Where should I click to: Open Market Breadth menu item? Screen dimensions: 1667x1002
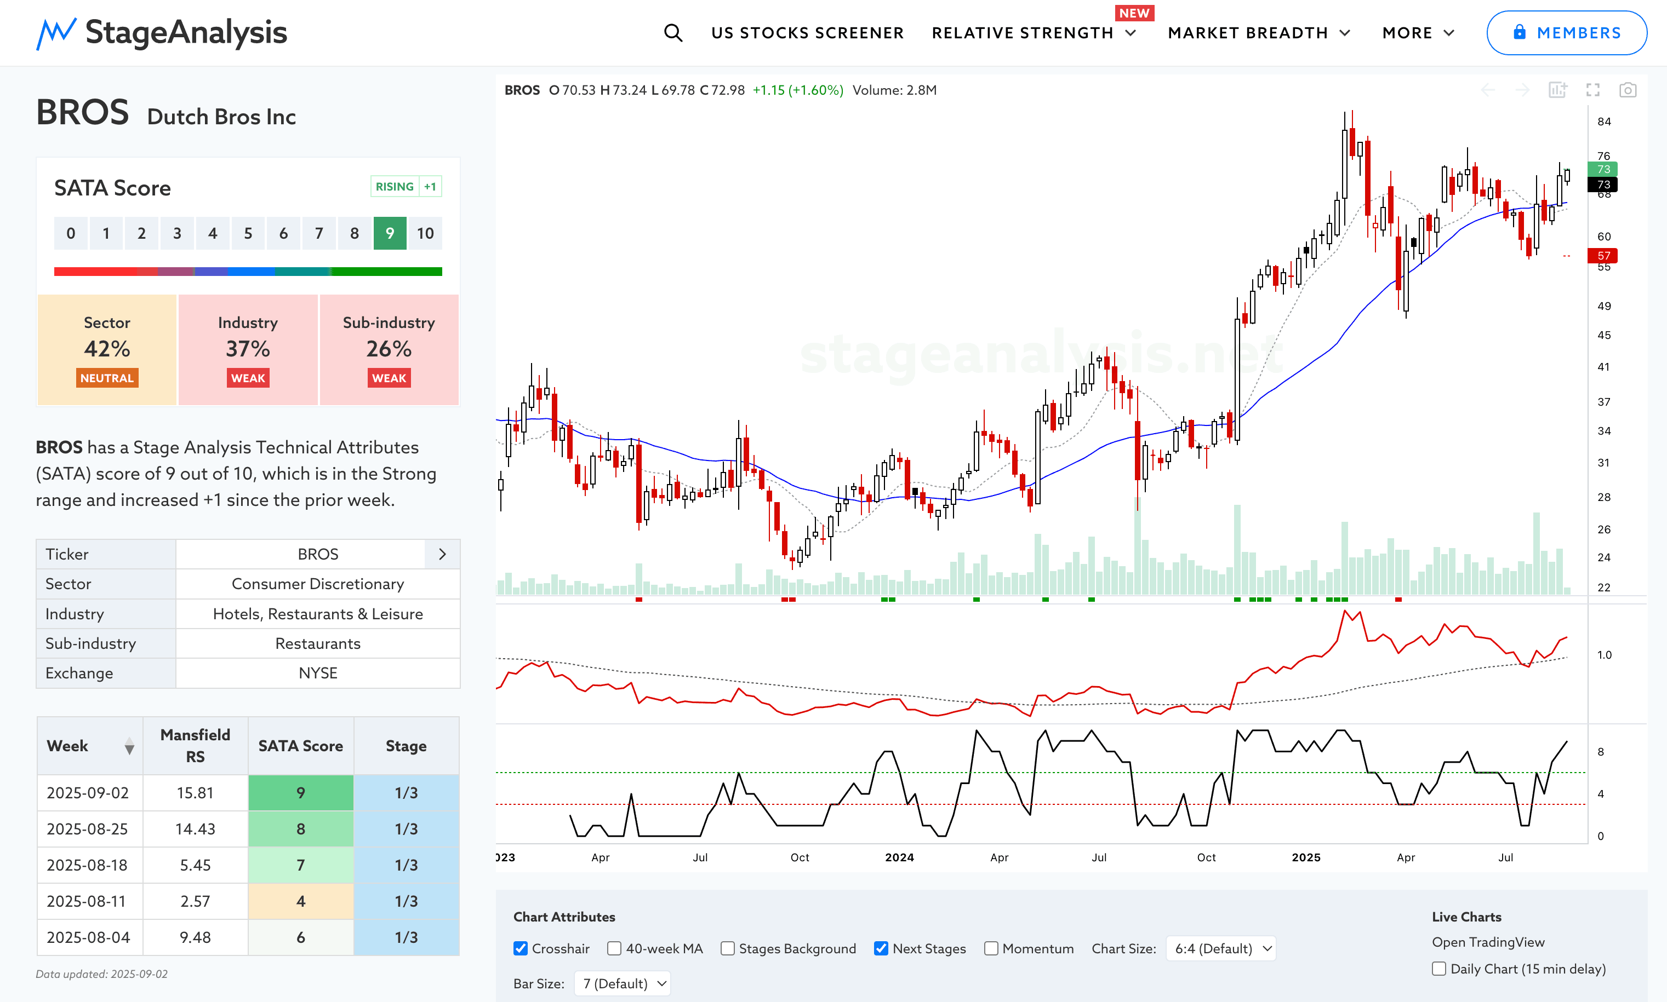pos(1248,33)
